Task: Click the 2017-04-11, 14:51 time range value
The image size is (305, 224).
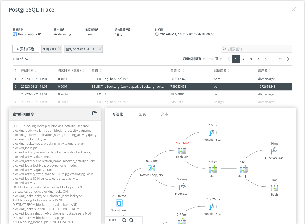Action: point(187,34)
